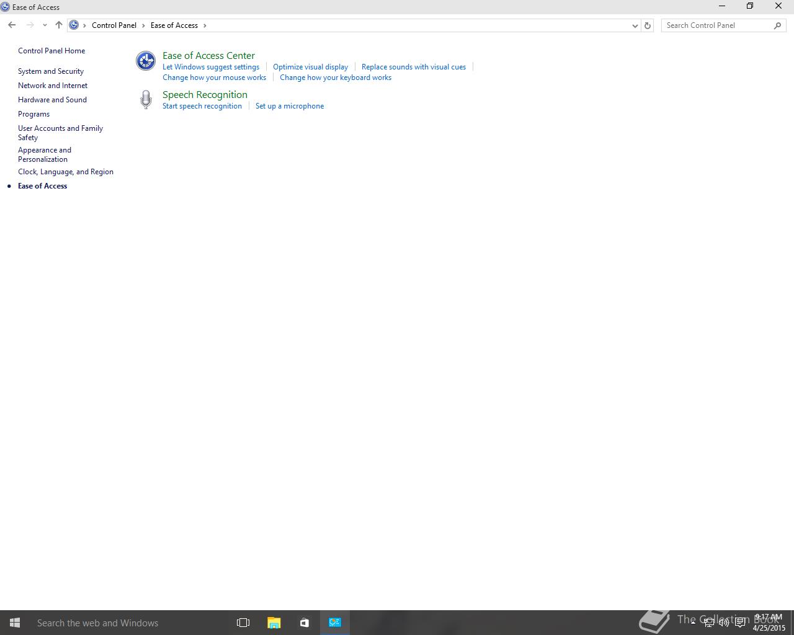The width and height of the screenshot is (794, 635).
Task: Show hidden tray icons
Action: pos(693,623)
